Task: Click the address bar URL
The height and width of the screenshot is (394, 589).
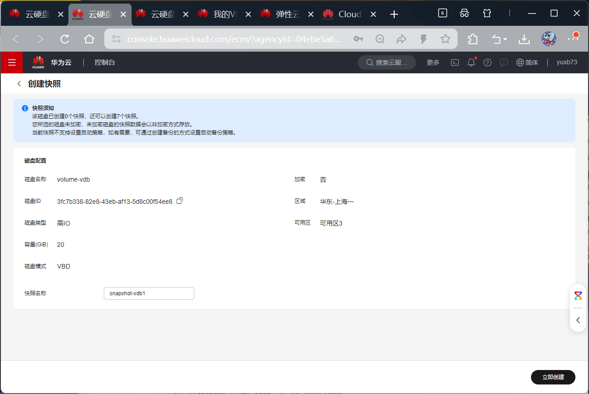Action: (x=234, y=39)
